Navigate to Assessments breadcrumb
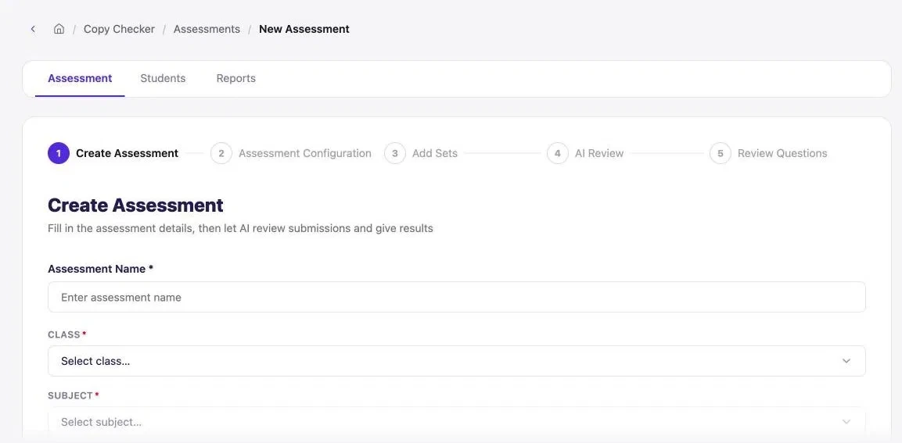Image resolution: width=902 pixels, height=443 pixels. [207, 29]
